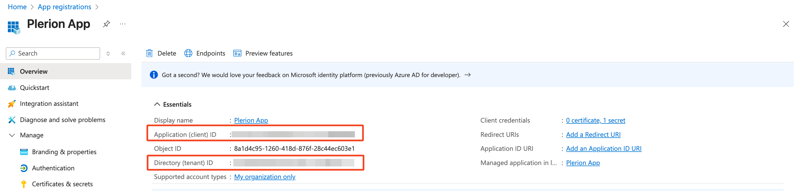801x191 pixels.
Task: Click Add a Redirect URI
Action: [593, 135]
